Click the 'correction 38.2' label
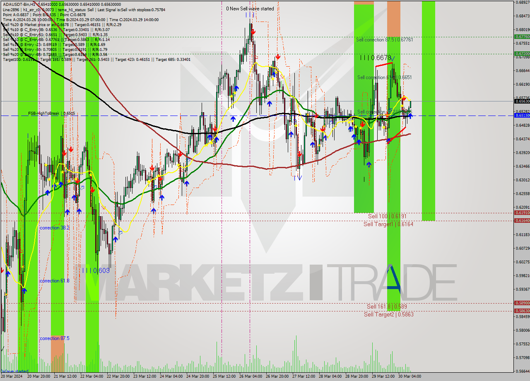Image resolution: width=530 pixels, height=381 pixels. [x=55, y=228]
